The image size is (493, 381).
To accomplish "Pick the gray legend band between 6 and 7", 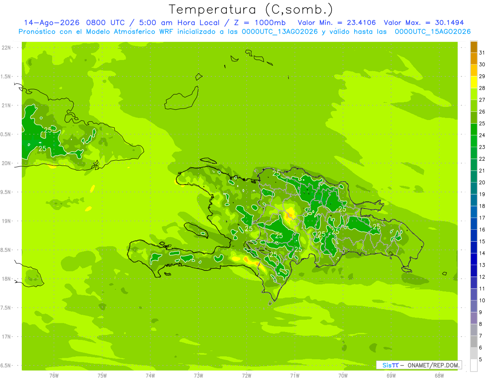I will [x=474, y=342].
